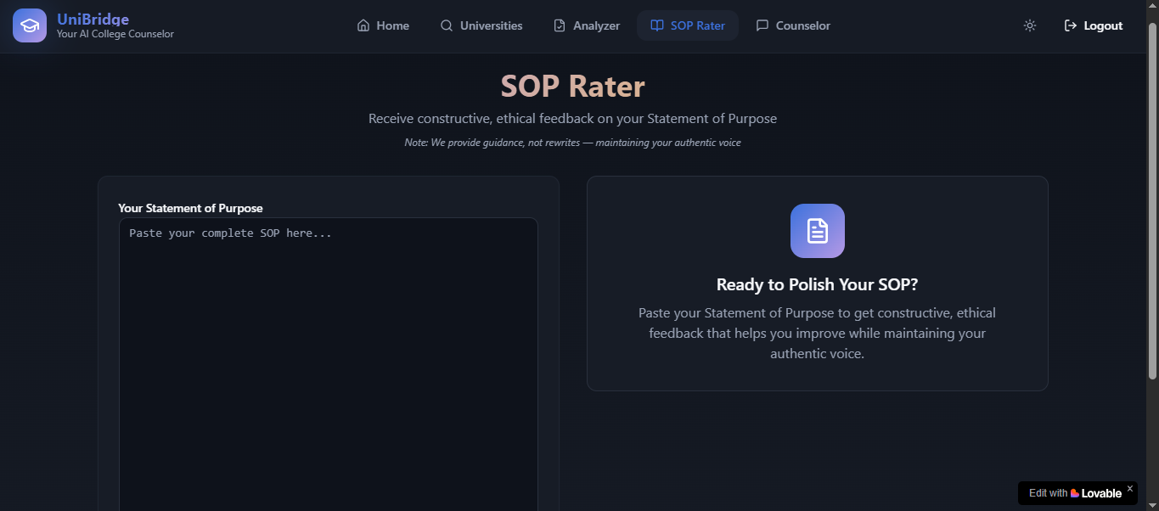Image resolution: width=1159 pixels, height=511 pixels.
Task: Select the SOP Rater tab
Action: tap(688, 25)
